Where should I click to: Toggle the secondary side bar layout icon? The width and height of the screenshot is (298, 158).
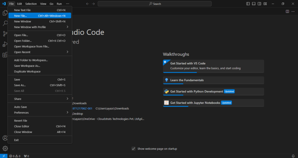click(x=259, y=4)
